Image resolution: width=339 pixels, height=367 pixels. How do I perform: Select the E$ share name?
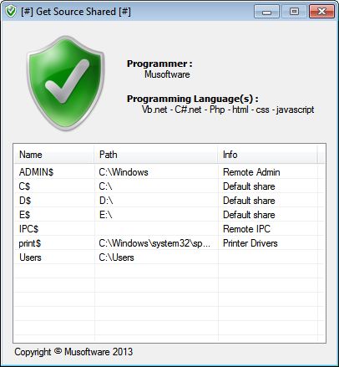(x=24, y=215)
